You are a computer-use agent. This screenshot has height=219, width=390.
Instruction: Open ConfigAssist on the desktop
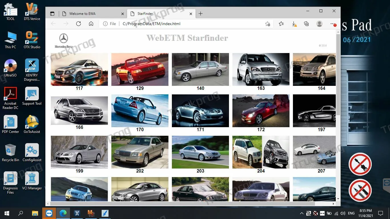32,153
